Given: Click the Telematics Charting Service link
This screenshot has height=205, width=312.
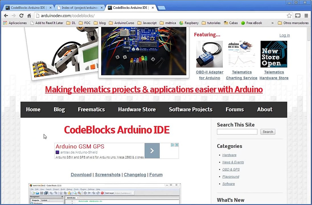Looking at the screenshot, I should [x=242, y=75].
